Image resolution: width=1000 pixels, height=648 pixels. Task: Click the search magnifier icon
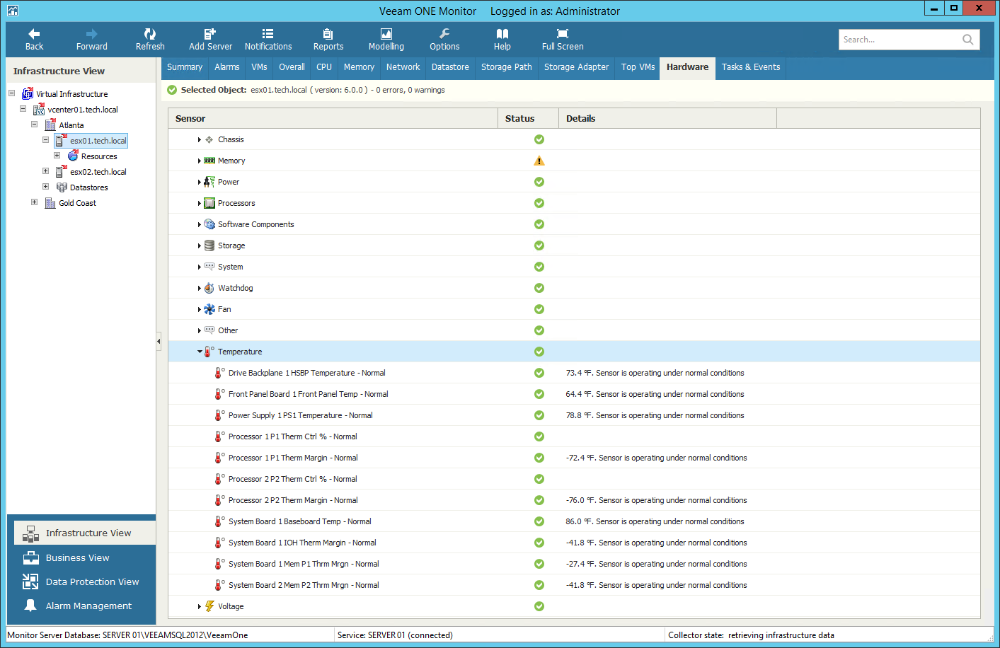coord(967,40)
